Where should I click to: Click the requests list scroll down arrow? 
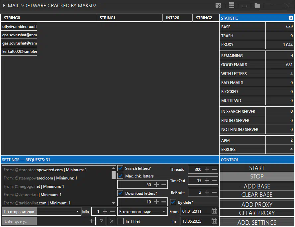113,203
